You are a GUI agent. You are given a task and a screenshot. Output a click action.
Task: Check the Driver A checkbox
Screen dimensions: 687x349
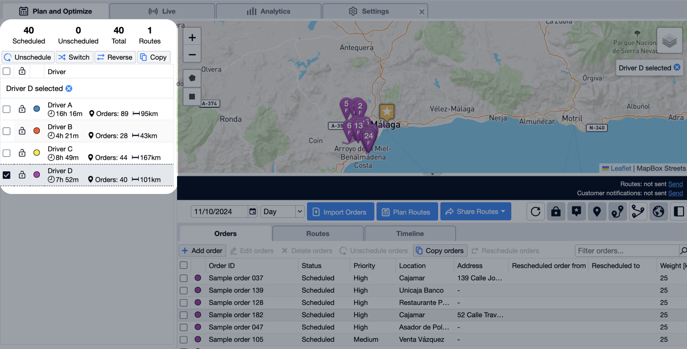[x=7, y=109]
